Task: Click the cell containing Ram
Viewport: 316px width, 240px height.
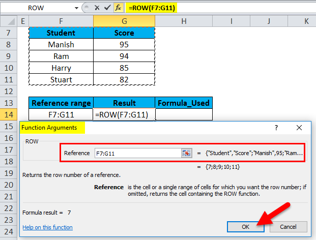Action: (61, 56)
